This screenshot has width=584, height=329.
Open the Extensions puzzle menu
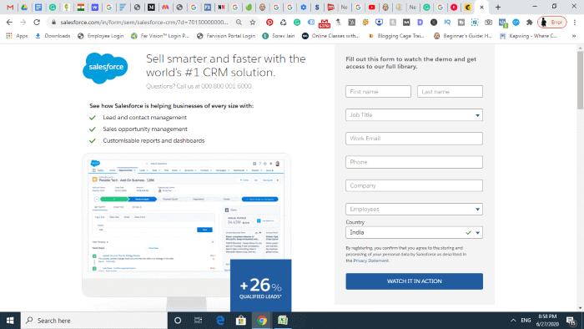click(529, 23)
